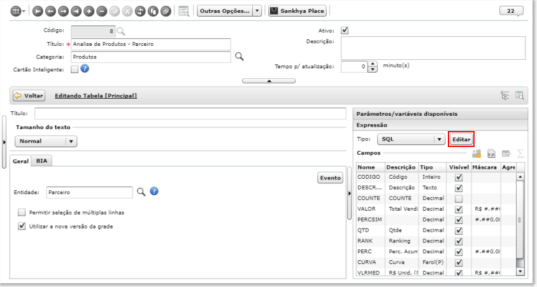The image size is (537, 287).
Task: Go to the previous record
Action: click(50, 11)
